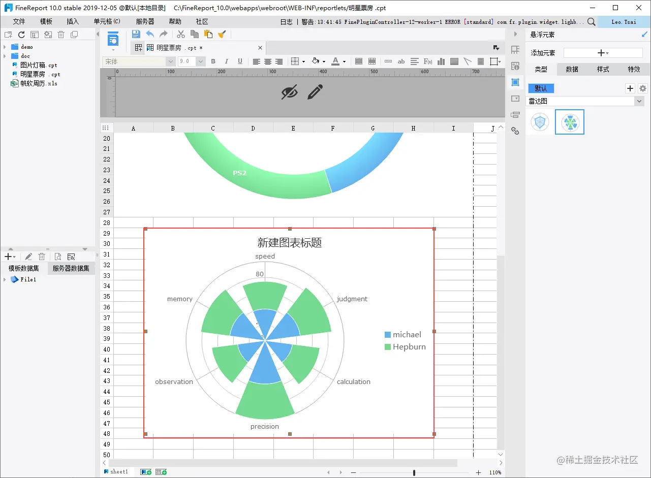Open the hyperlink panel icon in sidebar
Image resolution: width=651 pixels, height=478 pixels.
click(515, 131)
